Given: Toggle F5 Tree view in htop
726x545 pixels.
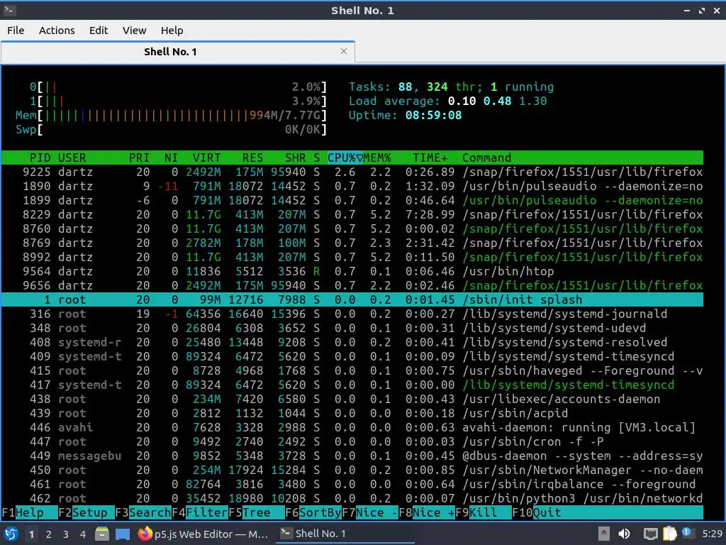Looking at the screenshot, I should pos(257,512).
